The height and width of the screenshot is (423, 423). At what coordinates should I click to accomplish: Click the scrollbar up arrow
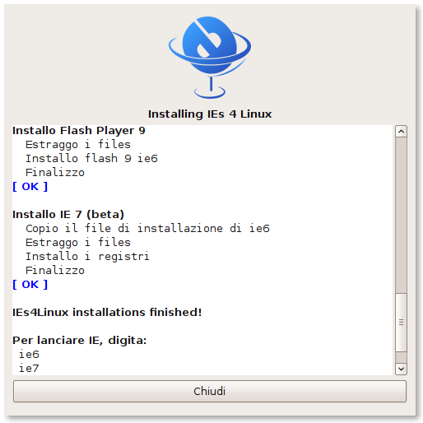401,132
